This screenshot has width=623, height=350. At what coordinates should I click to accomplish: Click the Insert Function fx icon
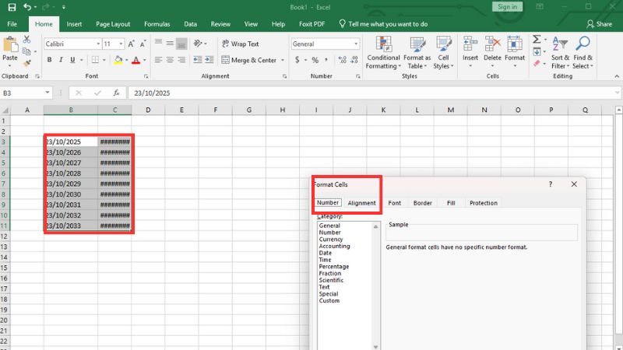117,93
